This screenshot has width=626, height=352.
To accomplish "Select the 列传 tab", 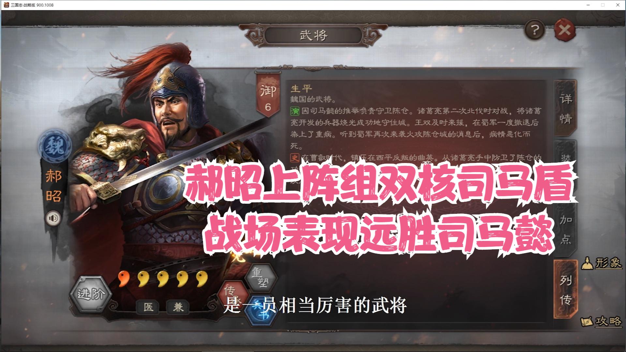I will (x=566, y=290).
